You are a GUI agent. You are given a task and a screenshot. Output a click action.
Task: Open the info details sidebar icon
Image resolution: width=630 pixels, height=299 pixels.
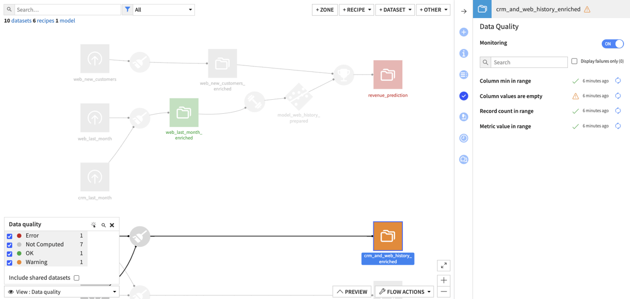point(463,53)
